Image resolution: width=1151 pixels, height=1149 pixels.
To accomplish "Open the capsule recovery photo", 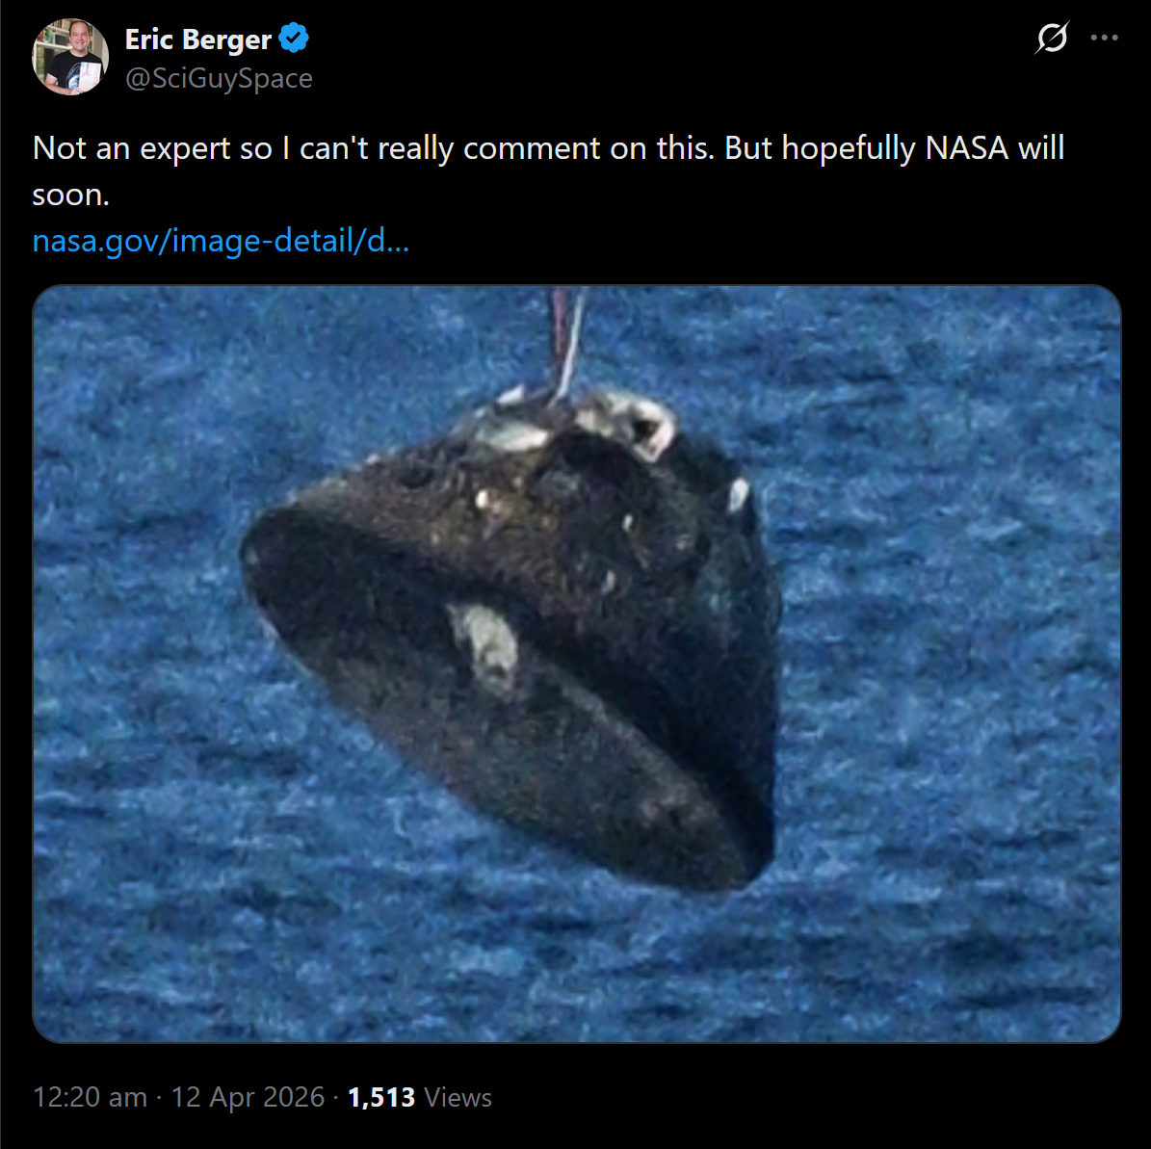I will coord(576,664).
